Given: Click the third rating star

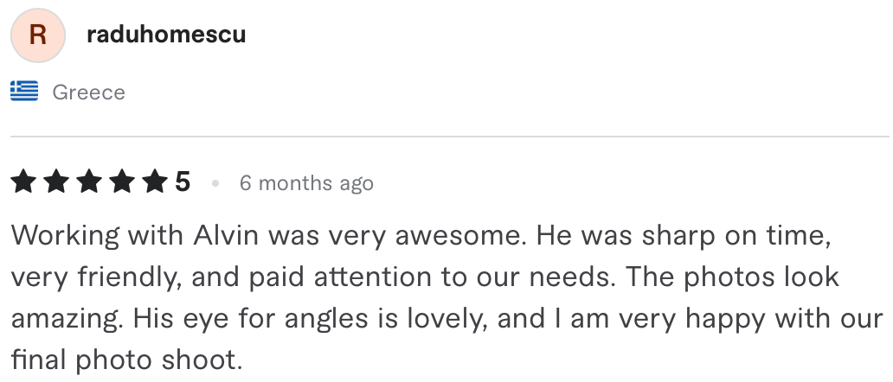Looking at the screenshot, I should coord(89,182).
